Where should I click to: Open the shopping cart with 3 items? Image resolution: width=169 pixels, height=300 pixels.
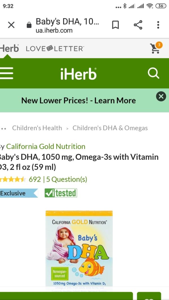(156, 48)
